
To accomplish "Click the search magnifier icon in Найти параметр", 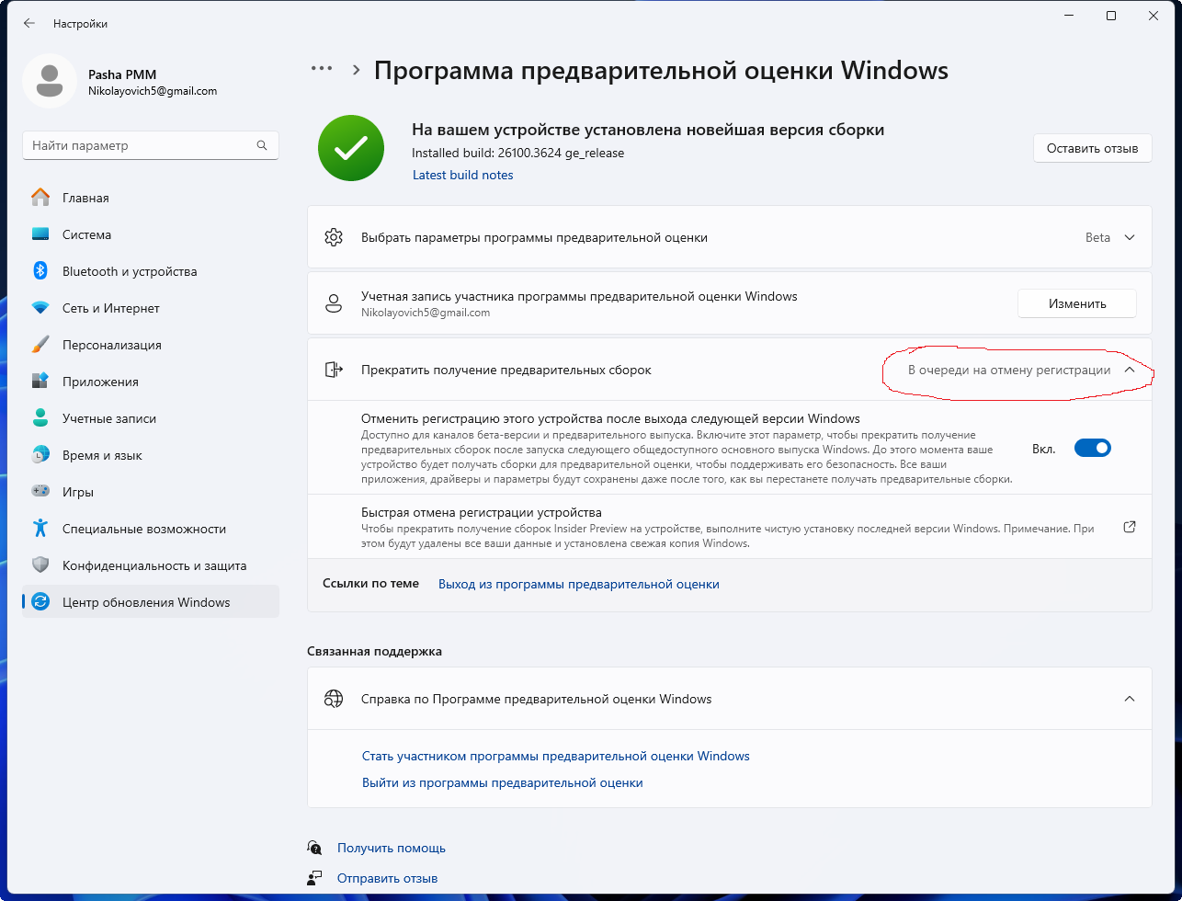I will click(262, 145).
